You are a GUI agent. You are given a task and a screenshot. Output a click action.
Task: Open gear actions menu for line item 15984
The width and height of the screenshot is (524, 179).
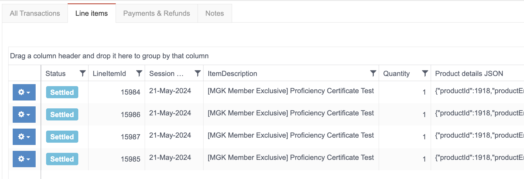[24, 92]
